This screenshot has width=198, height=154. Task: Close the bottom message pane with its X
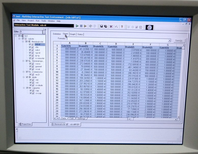17,129
